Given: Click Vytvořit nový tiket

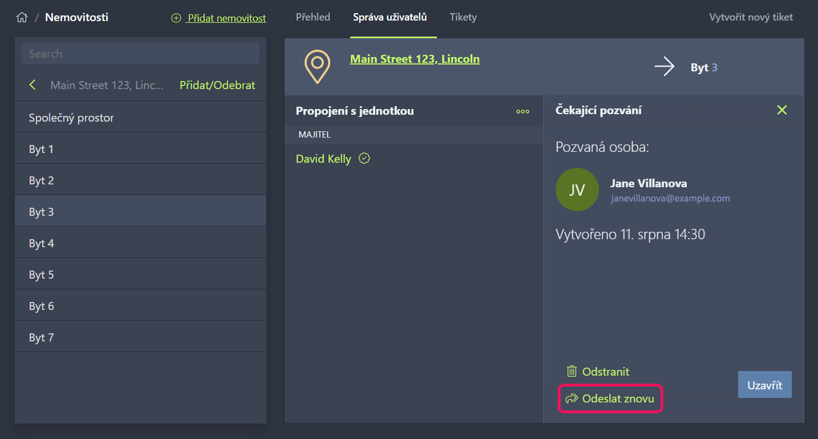Looking at the screenshot, I should 751,17.
